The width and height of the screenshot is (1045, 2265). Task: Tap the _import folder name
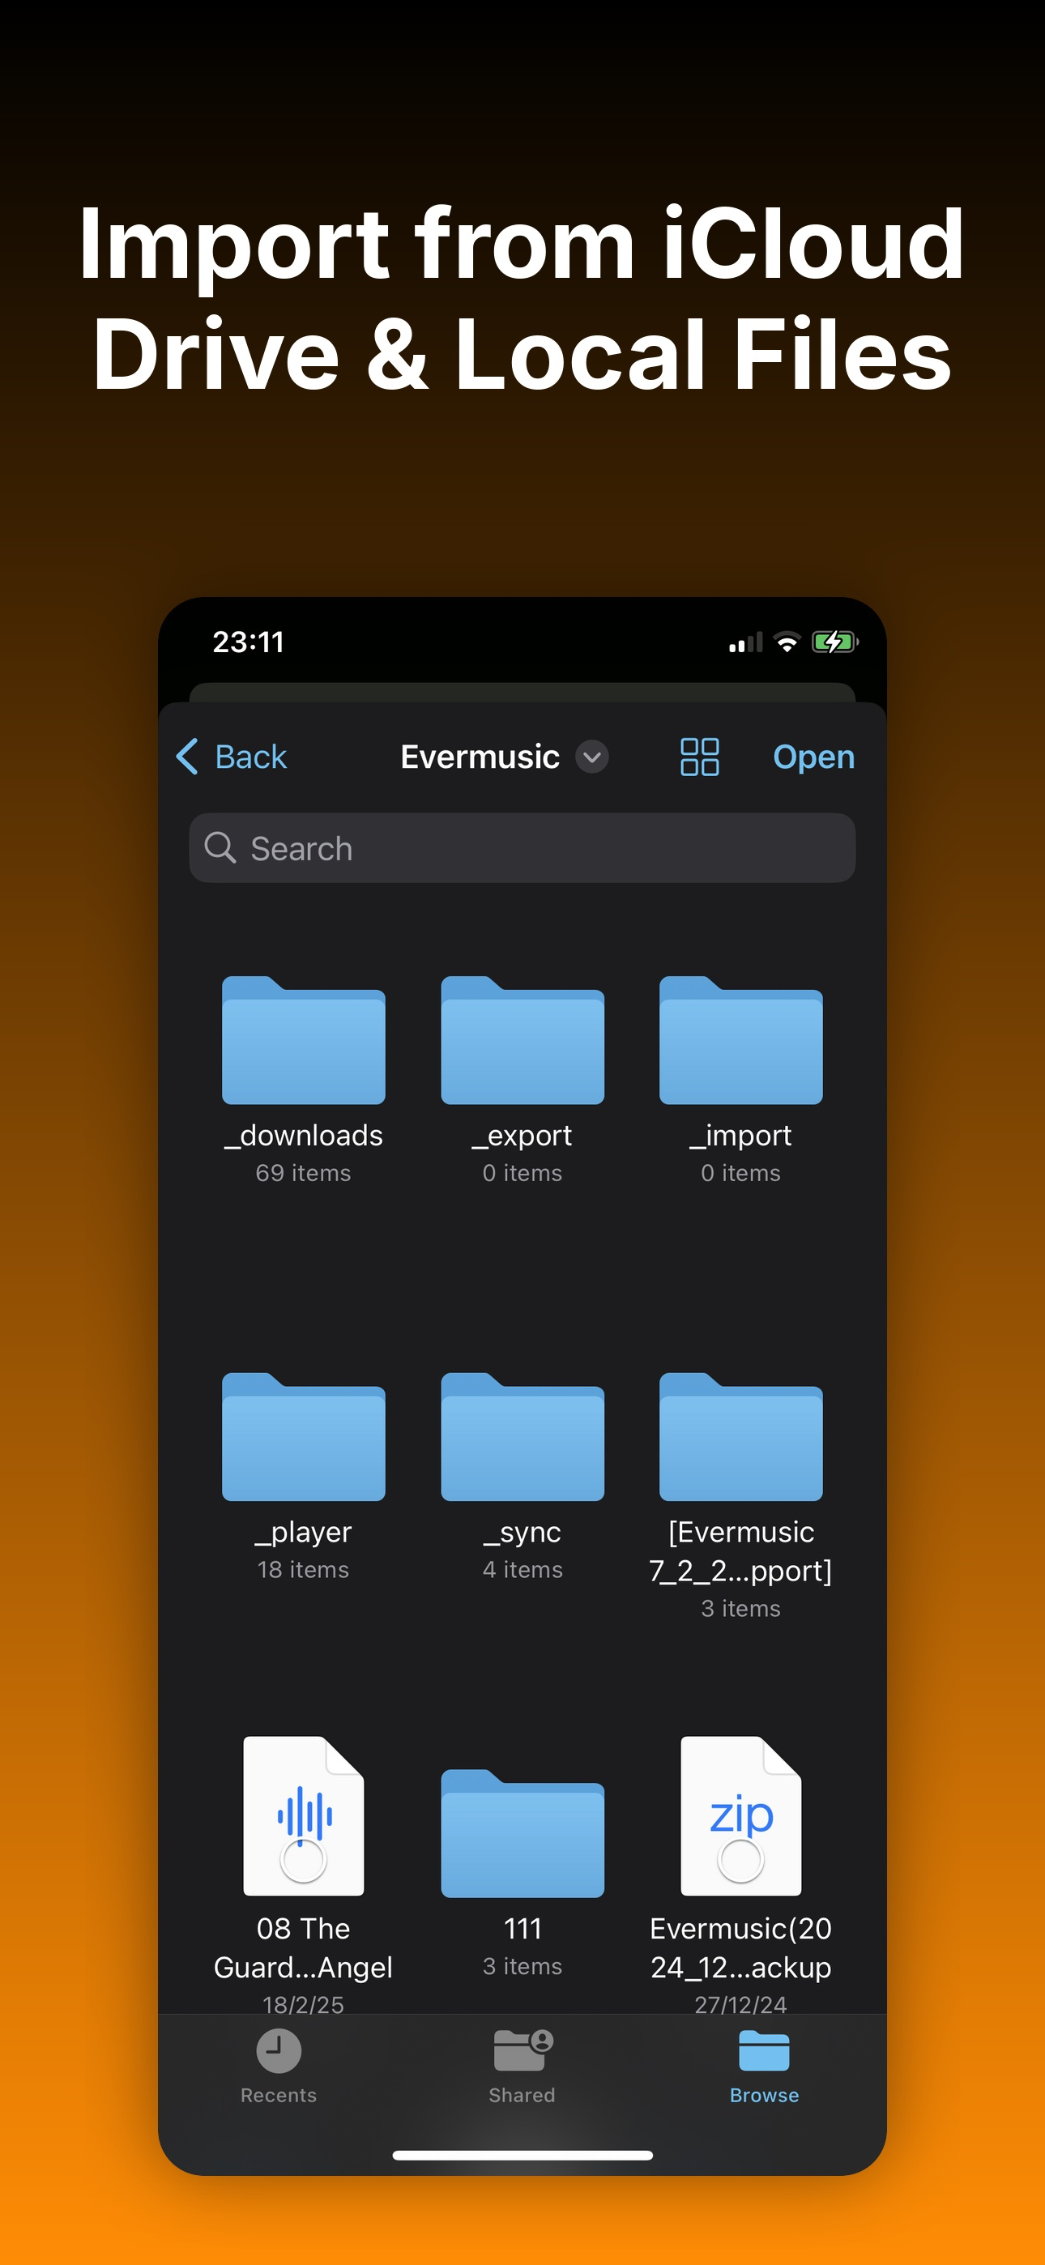(740, 1136)
